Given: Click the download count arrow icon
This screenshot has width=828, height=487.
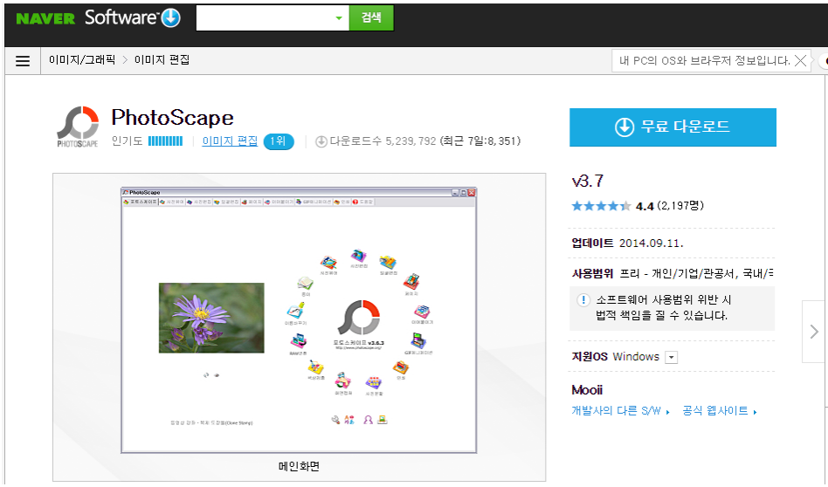Looking at the screenshot, I should click(x=321, y=141).
